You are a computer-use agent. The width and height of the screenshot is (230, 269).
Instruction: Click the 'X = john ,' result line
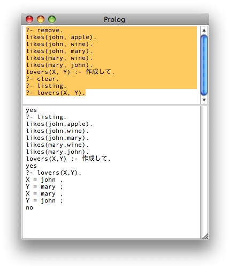44,180
